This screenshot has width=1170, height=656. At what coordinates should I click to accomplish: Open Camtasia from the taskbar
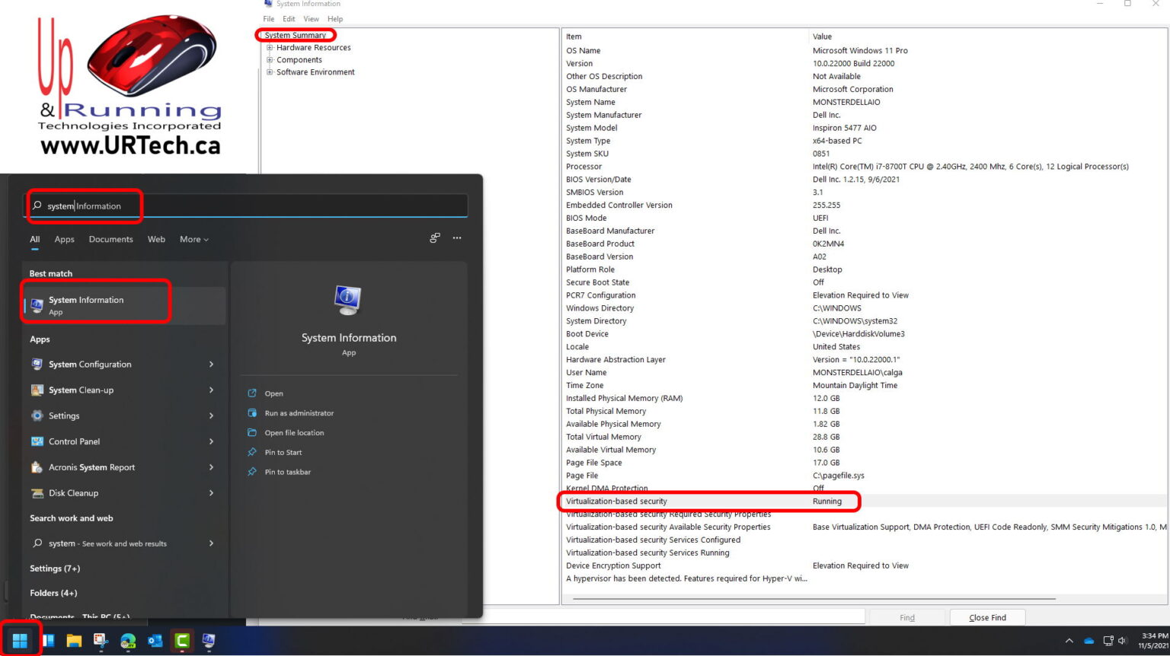[x=181, y=640]
